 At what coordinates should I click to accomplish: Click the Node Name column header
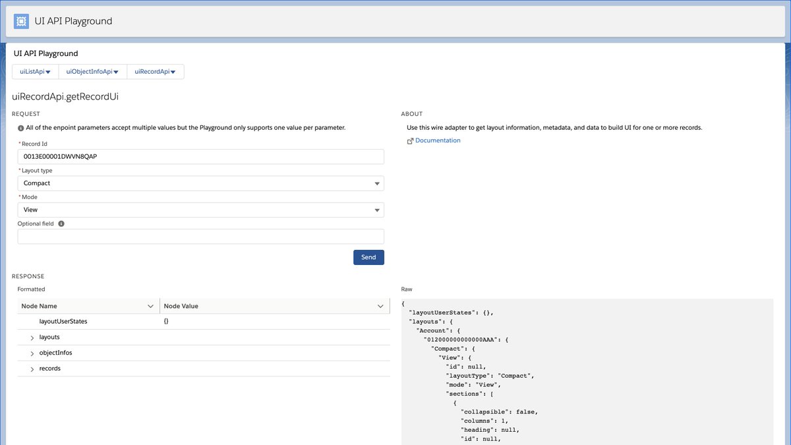tap(88, 306)
